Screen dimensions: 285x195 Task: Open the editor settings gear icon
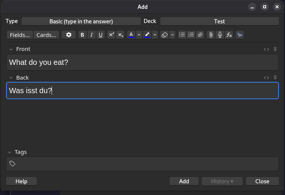69,35
